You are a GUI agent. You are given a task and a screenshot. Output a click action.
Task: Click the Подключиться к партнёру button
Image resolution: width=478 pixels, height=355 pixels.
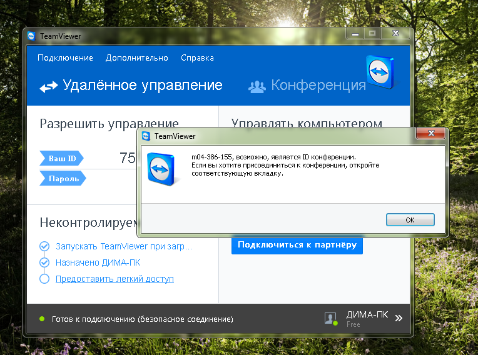[x=297, y=245]
